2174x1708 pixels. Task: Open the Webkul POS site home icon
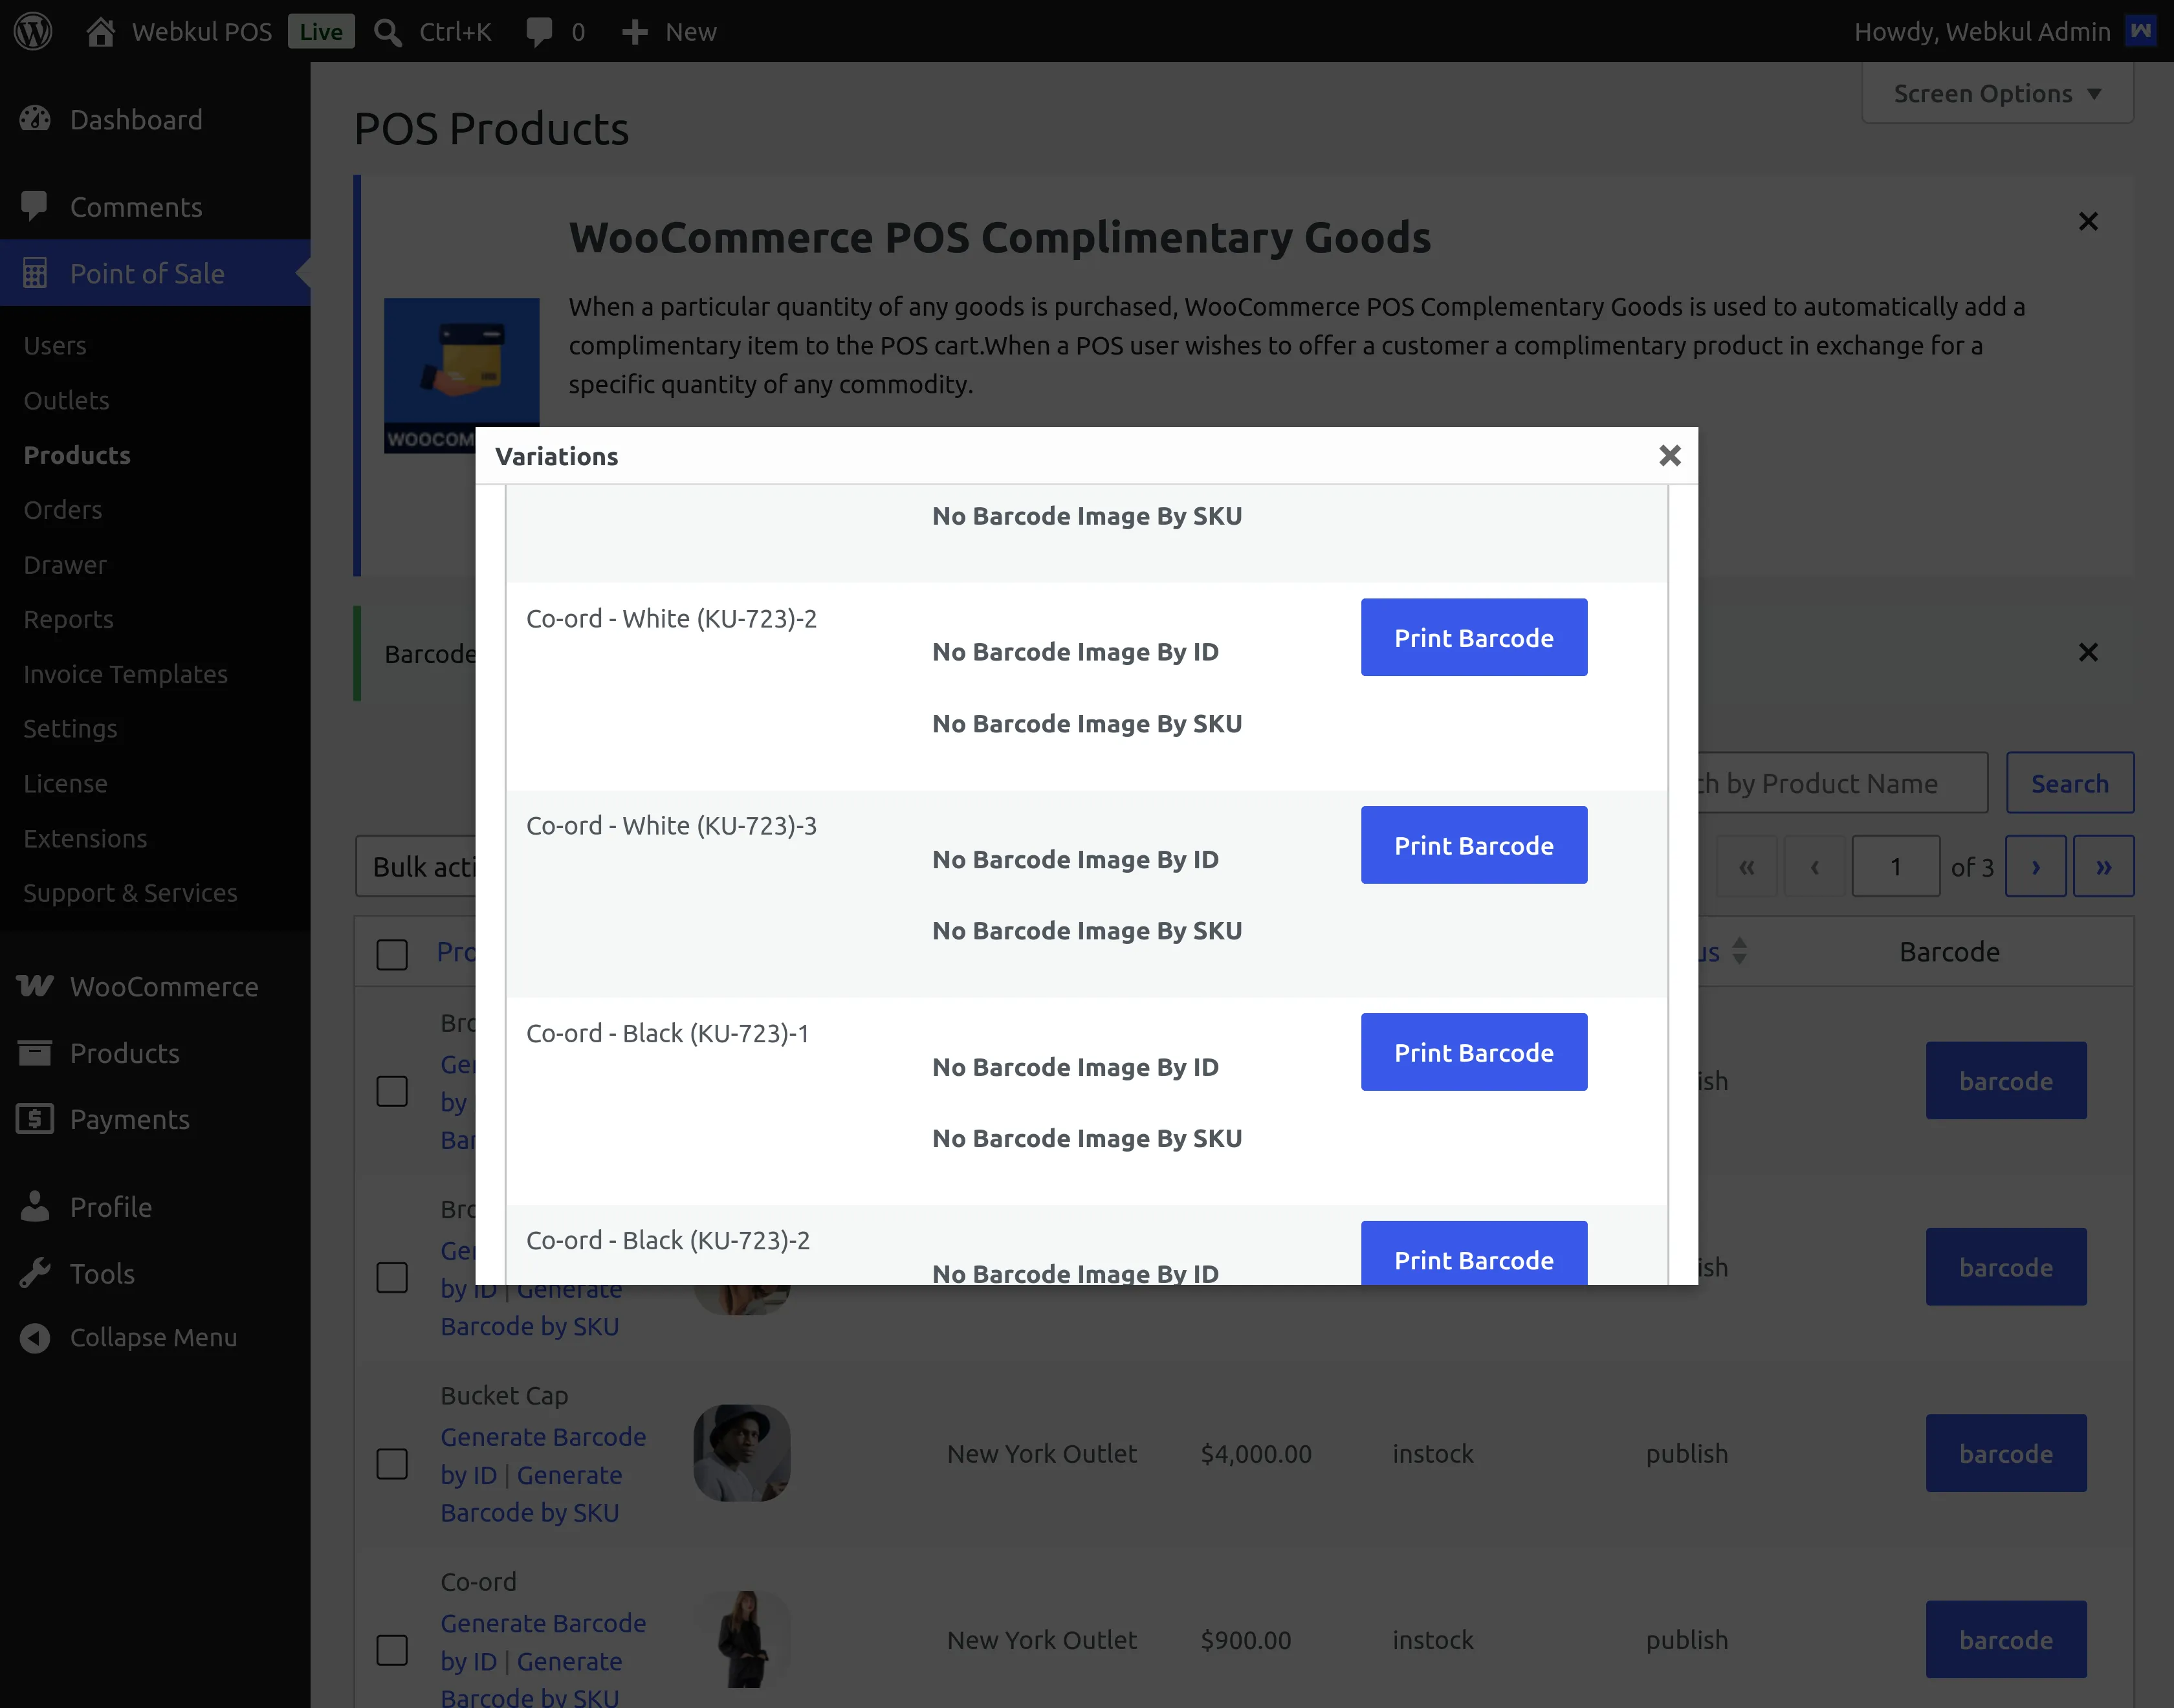pos(100,31)
